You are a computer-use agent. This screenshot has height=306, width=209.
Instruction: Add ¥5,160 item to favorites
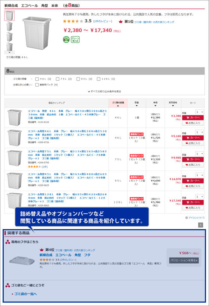tap(193, 143)
